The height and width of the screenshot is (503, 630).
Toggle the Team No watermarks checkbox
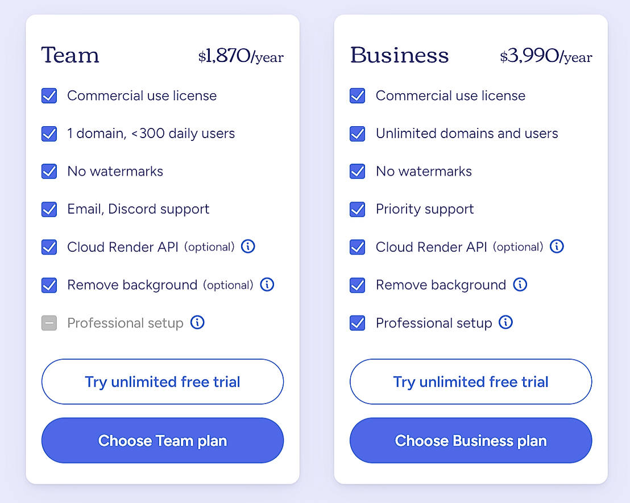49,171
